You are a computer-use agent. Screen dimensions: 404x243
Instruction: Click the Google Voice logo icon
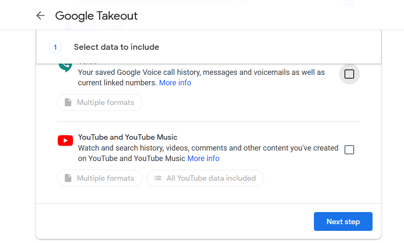coord(65,66)
